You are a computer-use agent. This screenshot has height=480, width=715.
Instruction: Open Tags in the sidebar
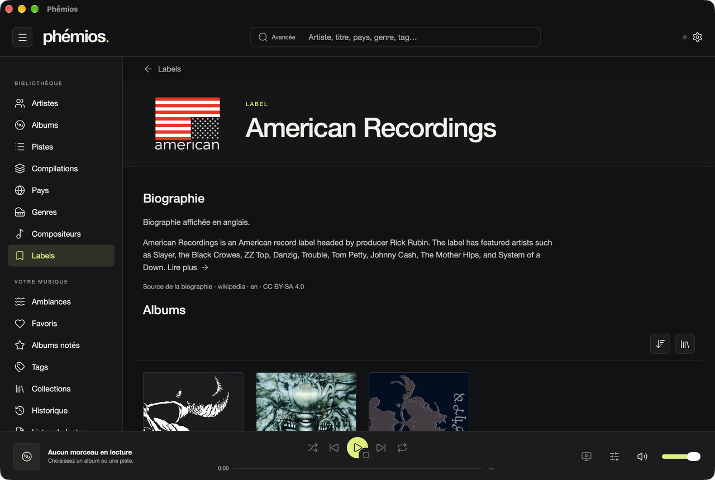(61, 367)
